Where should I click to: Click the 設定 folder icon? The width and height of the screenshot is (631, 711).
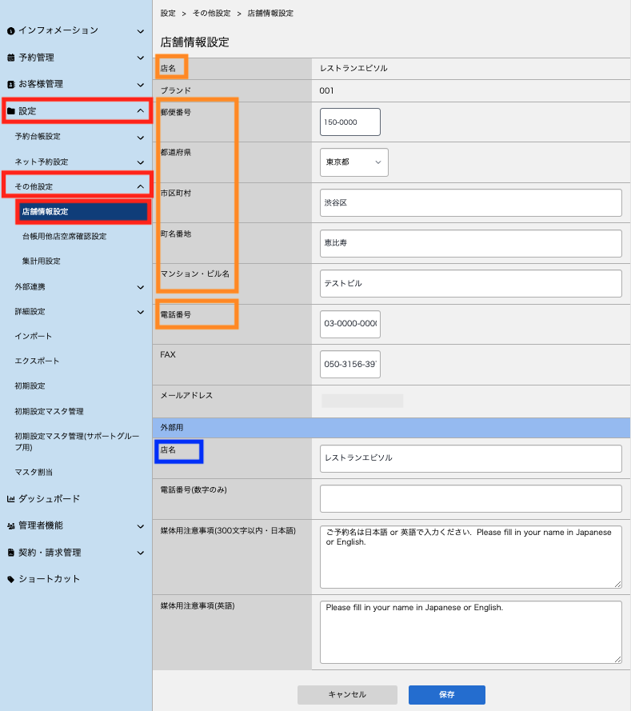tap(11, 111)
